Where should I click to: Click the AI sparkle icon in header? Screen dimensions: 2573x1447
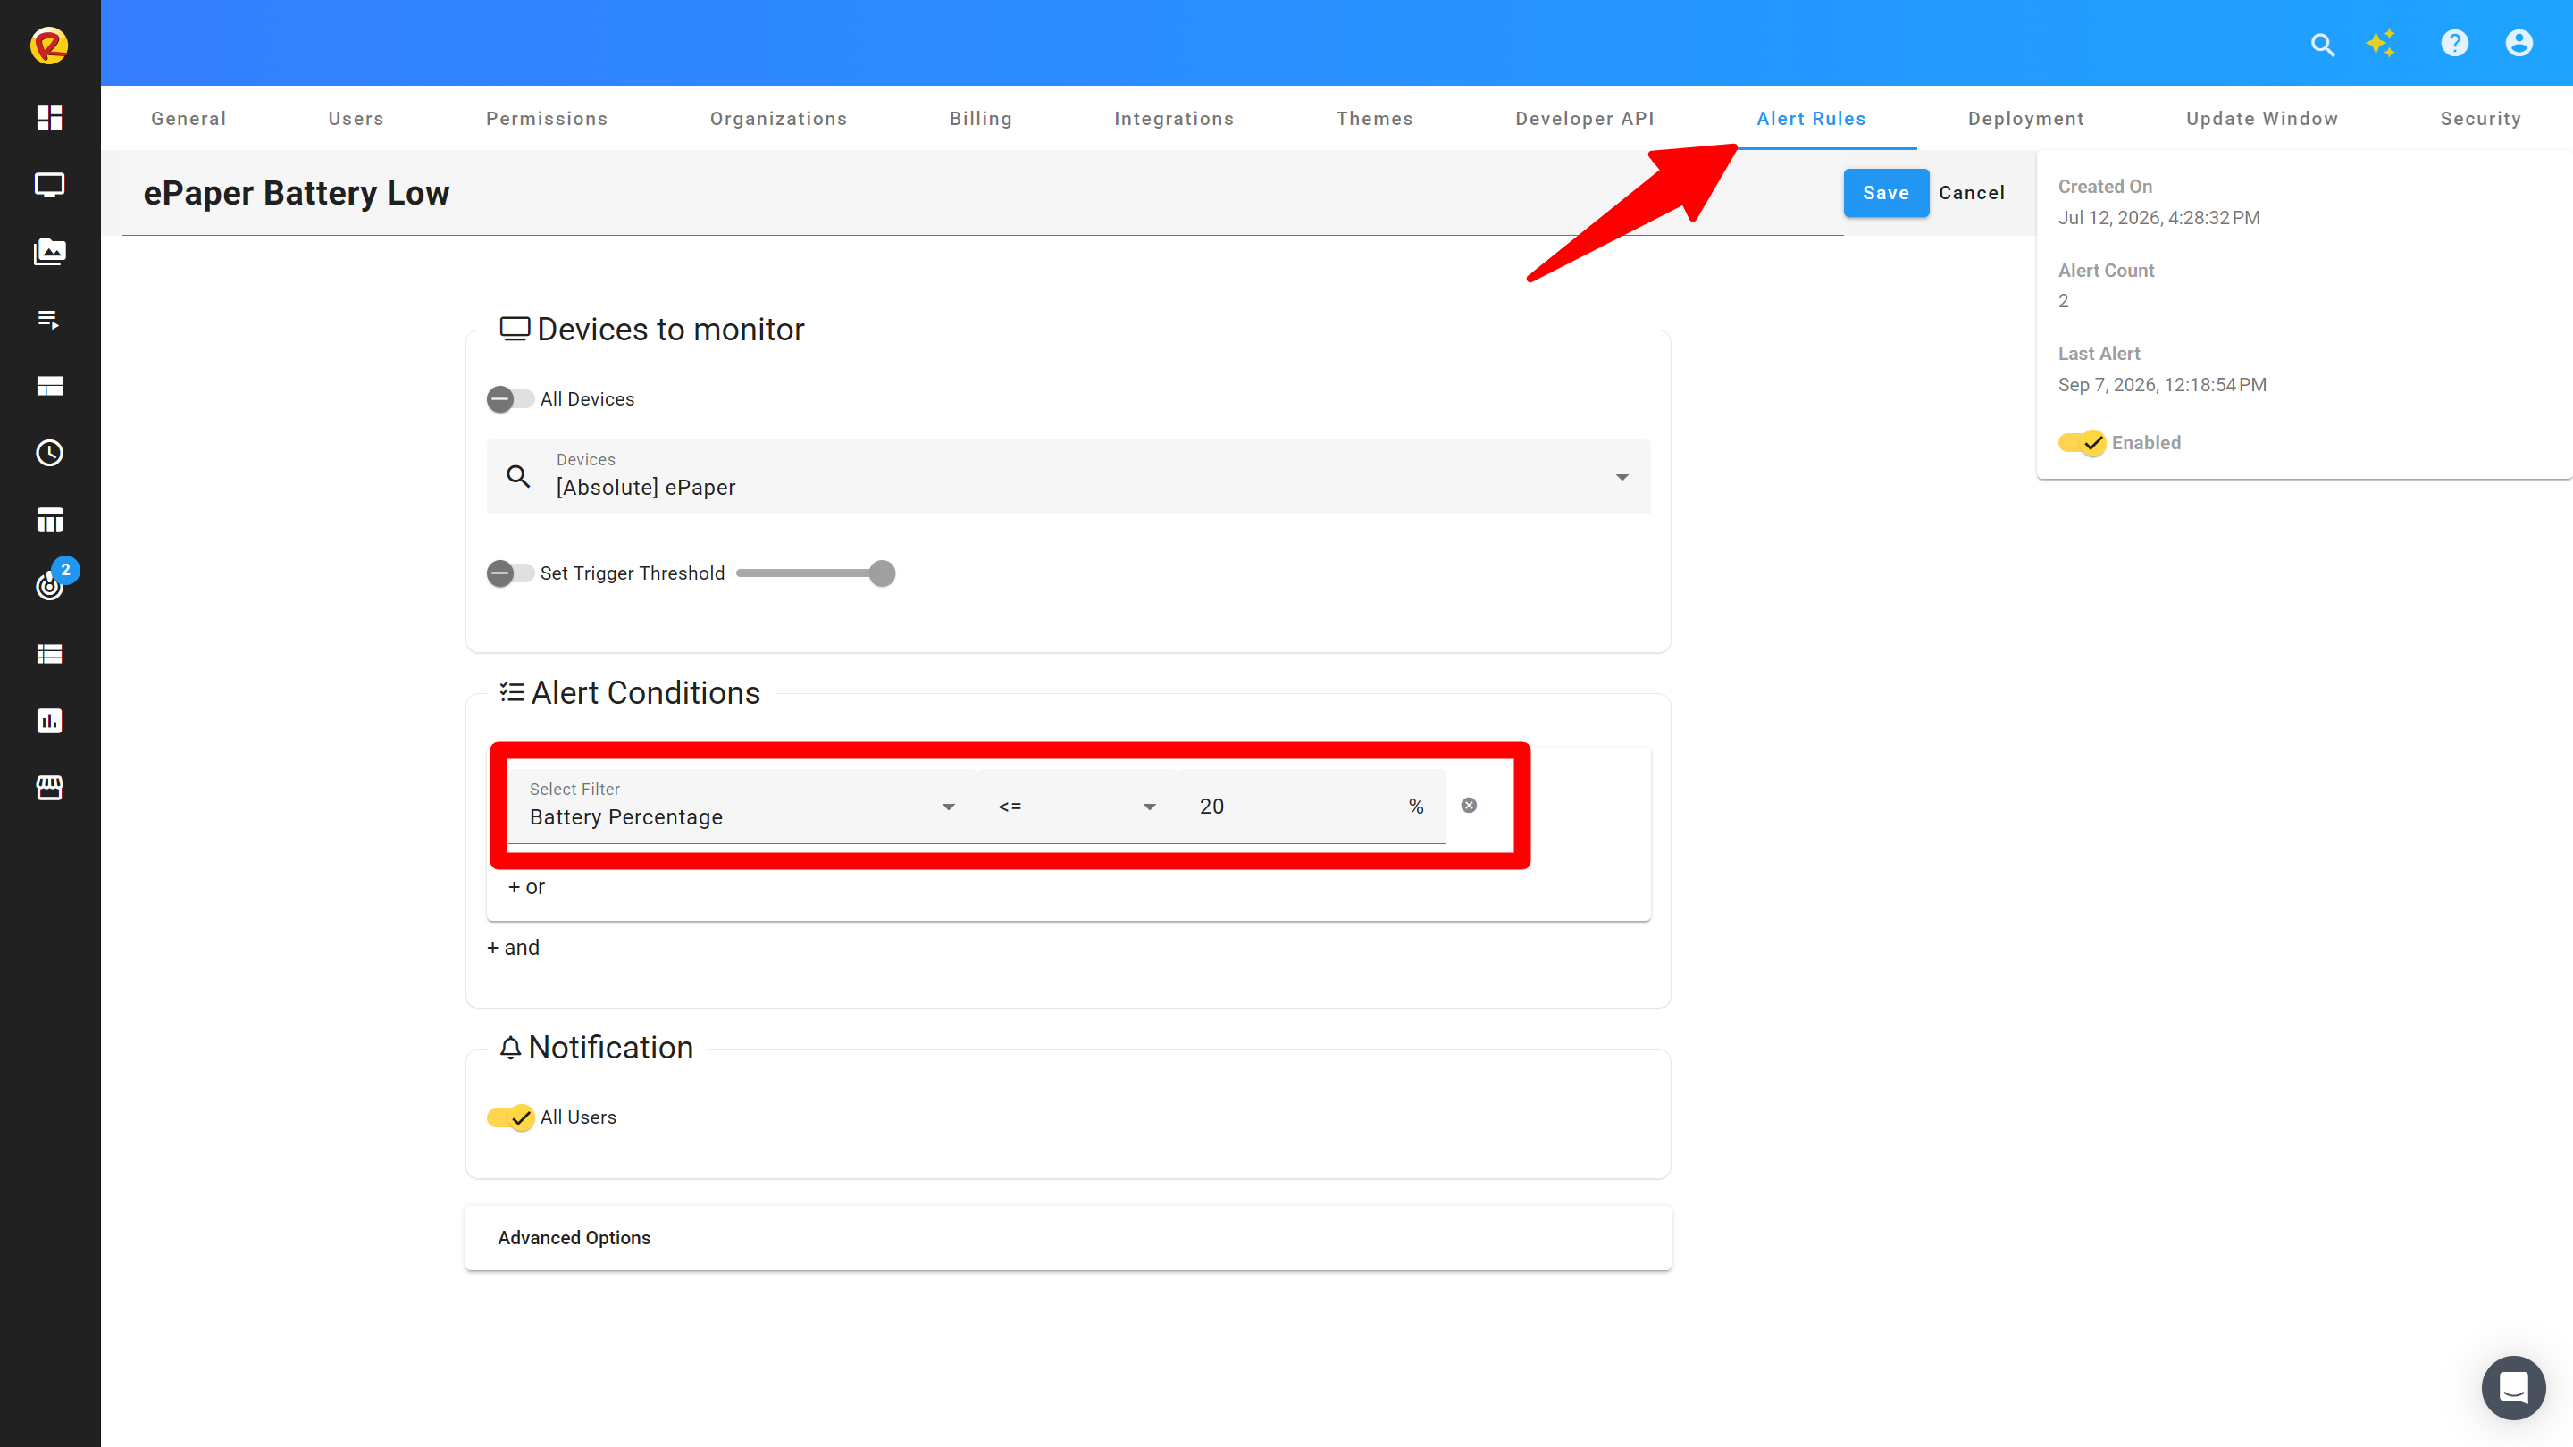(x=2381, y=44)
